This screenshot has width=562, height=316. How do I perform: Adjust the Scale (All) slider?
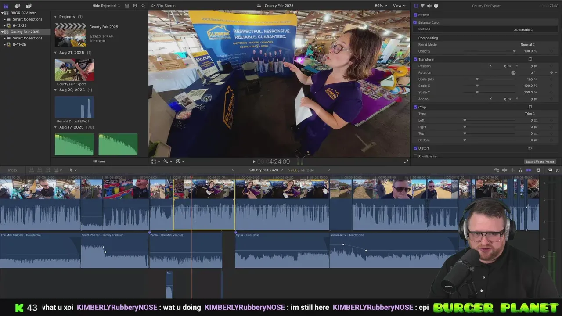click(x=490, y=79)
